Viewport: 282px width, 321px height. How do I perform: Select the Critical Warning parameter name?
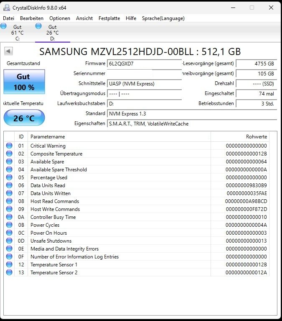pos(48,146)
